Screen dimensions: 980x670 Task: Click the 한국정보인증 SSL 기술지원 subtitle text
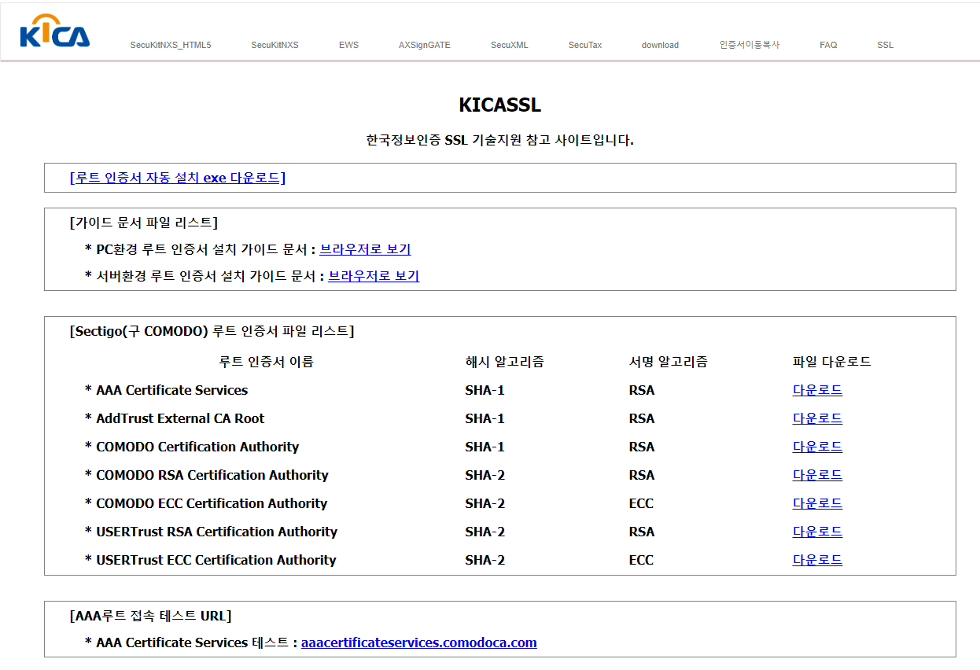pos(500,140)
